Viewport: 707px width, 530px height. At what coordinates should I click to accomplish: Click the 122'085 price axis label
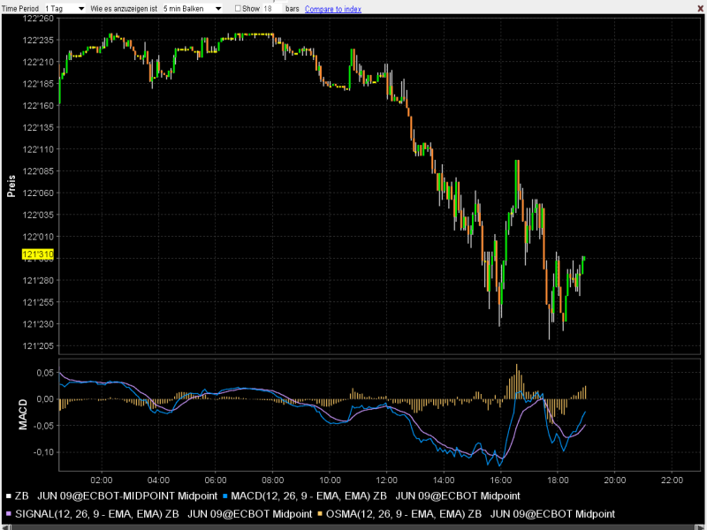pyautogui.click(x=38, y=171)
